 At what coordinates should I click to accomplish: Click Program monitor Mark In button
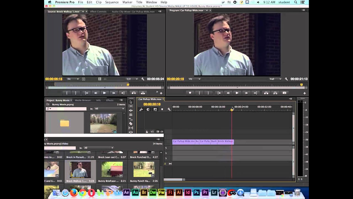click(199, 93)
